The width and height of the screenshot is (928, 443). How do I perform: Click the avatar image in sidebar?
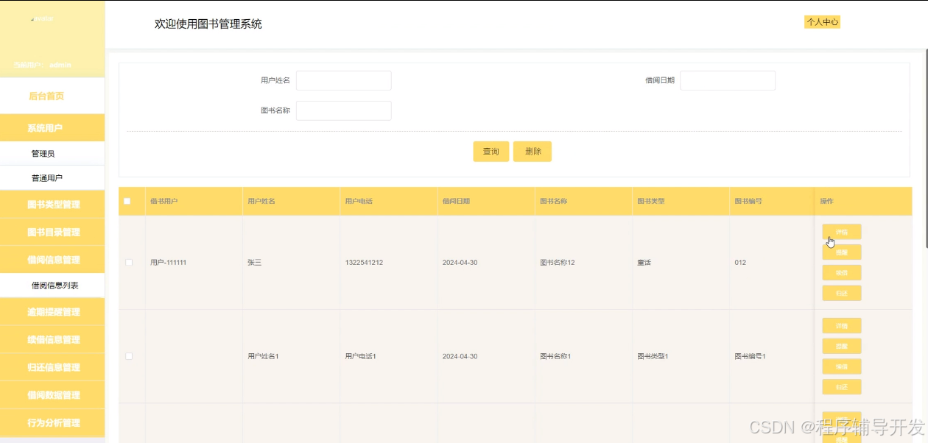pos(41,19)
